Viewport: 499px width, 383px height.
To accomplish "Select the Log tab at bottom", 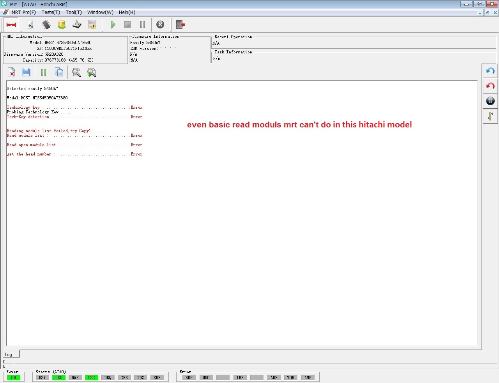I will [9, 355].
